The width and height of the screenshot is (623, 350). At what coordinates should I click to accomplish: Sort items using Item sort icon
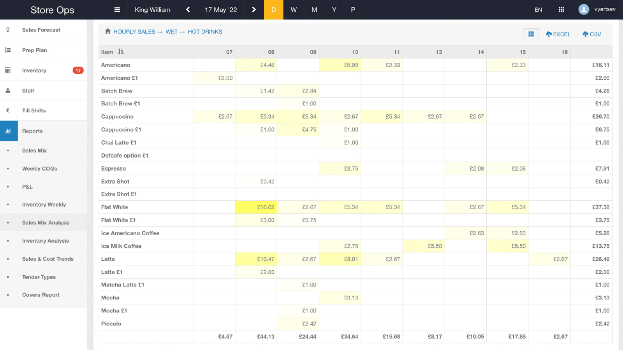point(121,52)
